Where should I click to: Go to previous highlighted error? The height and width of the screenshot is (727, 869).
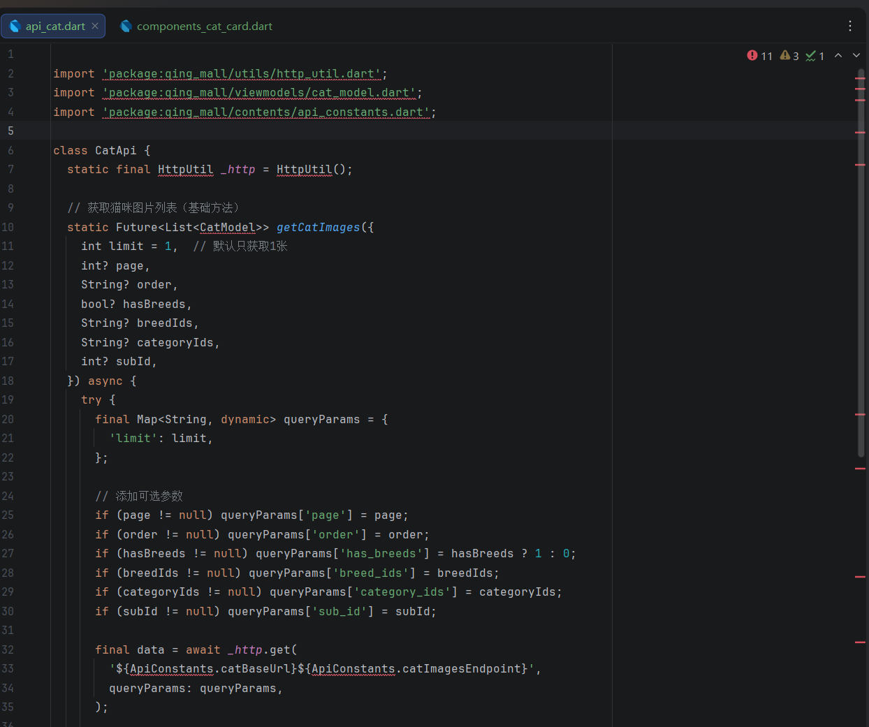[x=838, y=56]
